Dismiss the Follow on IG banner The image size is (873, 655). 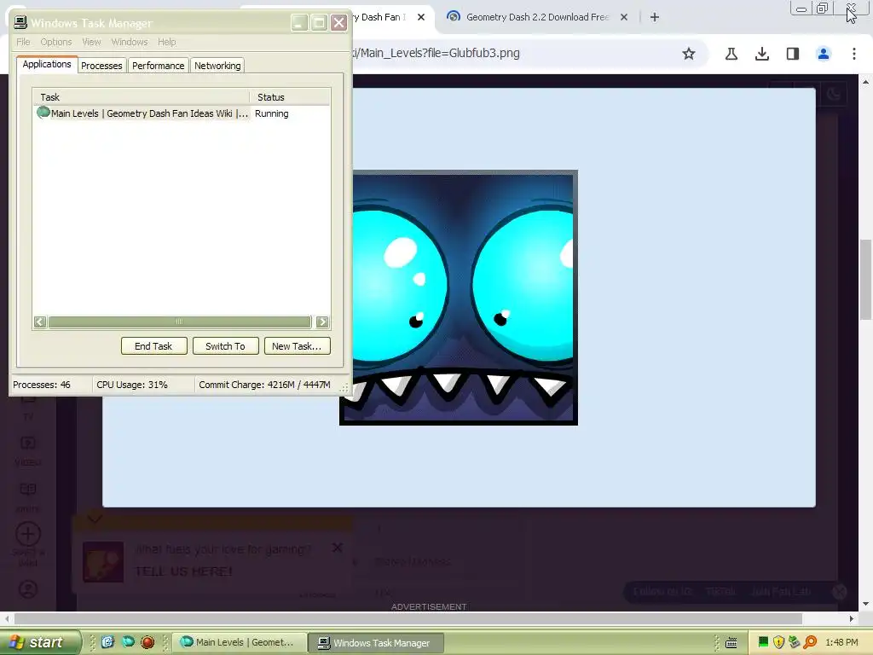pos(840,592)
